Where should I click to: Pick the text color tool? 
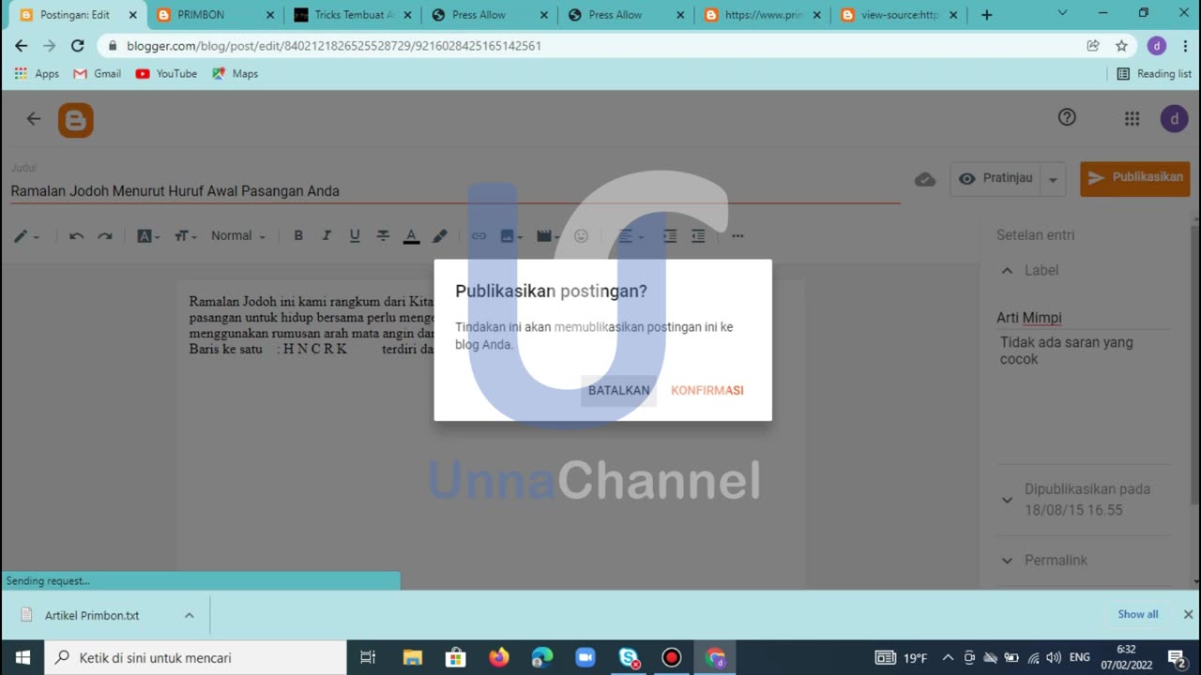pos(411,236)
